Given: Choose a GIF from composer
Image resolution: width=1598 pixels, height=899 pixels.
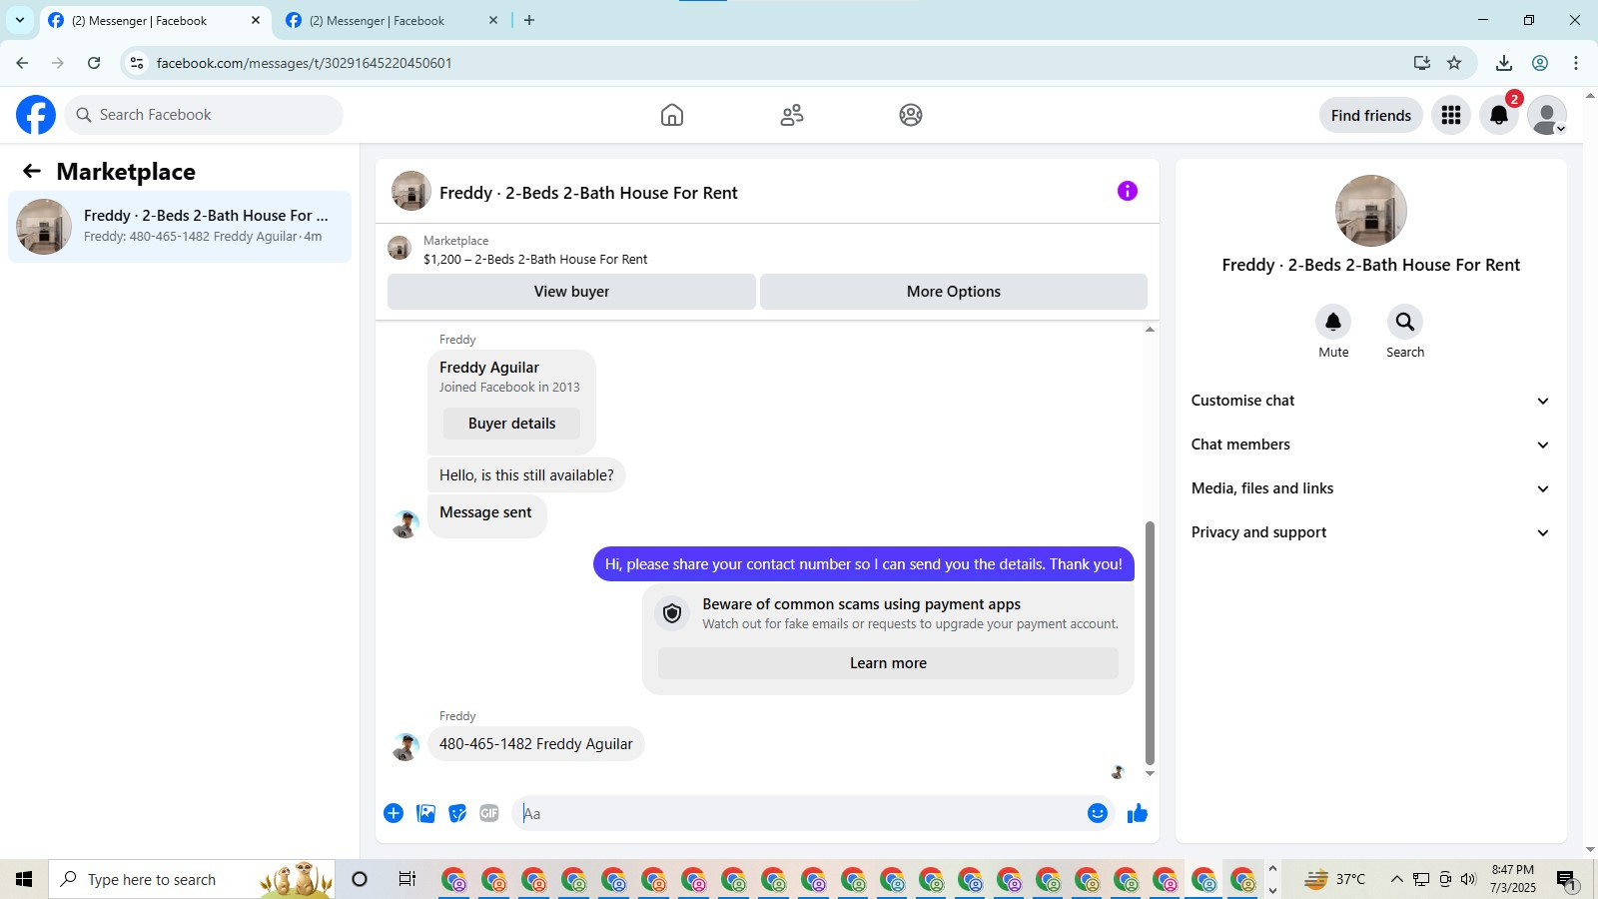Looking at the screenshot, I should click(489, 813).
